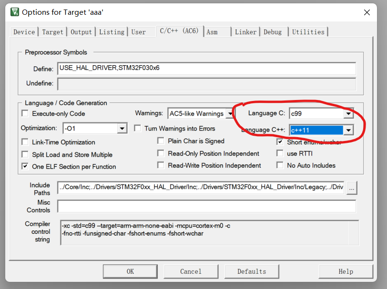Click the Compiler control string box
Viewport: 387px width, 289px height.
pos(210,232)
